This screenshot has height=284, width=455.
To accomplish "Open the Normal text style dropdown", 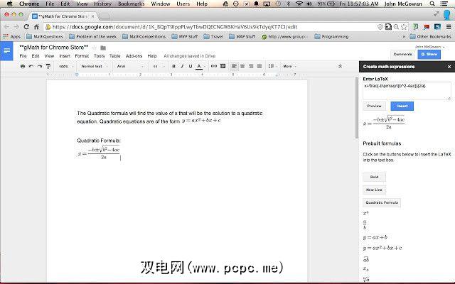I will pos(94,66).
